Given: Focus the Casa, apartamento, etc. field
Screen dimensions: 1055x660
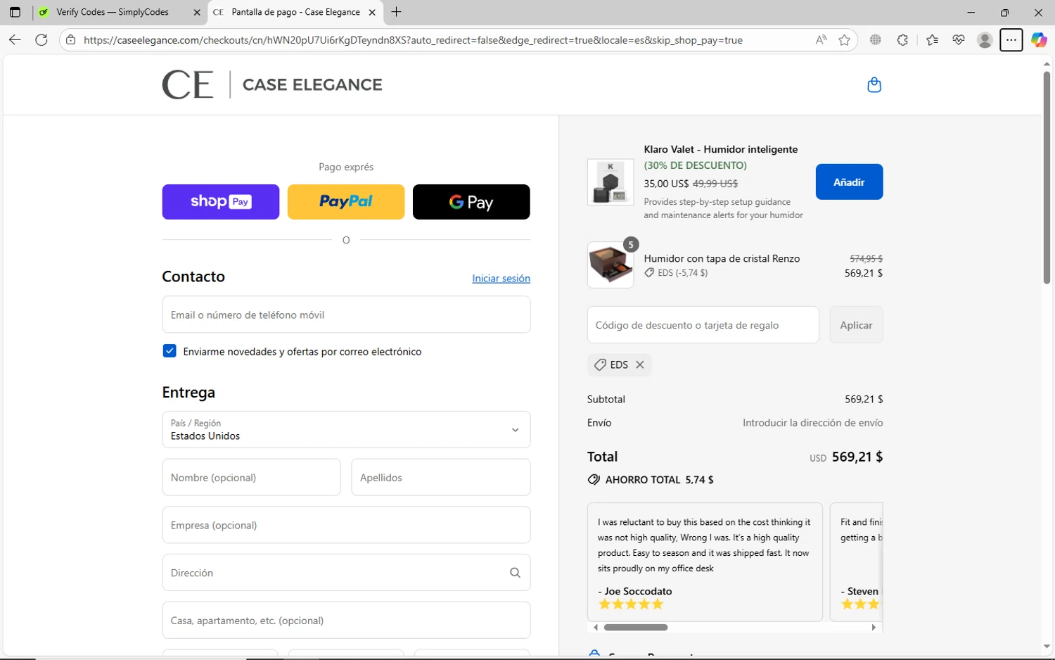Looking at the screenshot, I should click(346, 620).
